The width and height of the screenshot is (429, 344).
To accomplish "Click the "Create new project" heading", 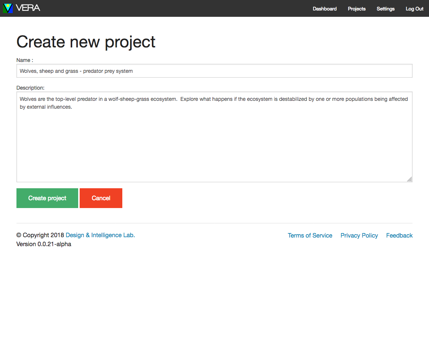I will coord(86,42).
